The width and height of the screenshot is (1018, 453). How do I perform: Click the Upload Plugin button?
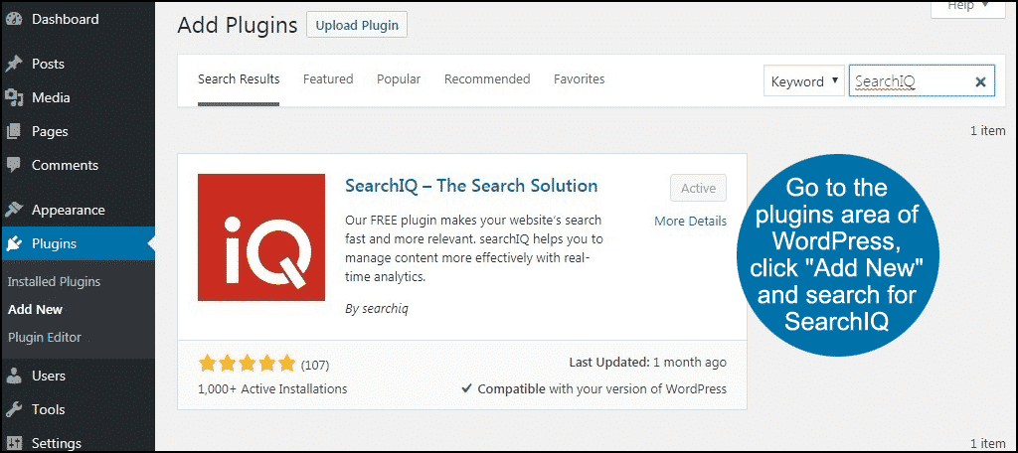(357, 26)
